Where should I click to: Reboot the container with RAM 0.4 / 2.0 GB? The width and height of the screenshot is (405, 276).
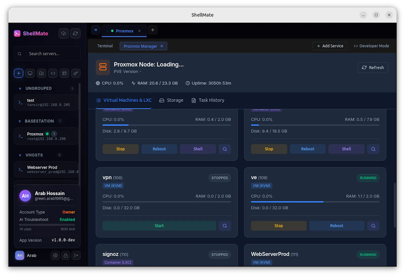pos(159,149)
